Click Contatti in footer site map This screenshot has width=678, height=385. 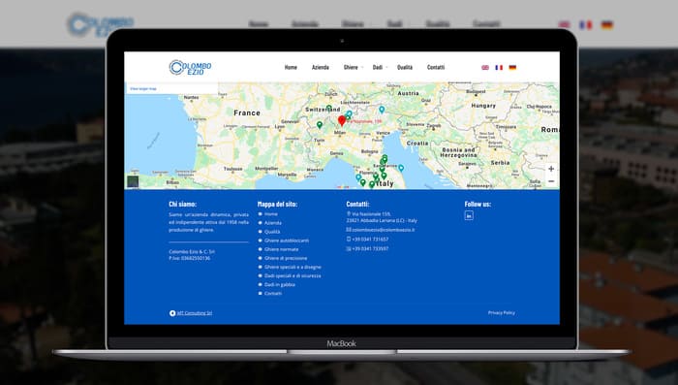[273, 293]
